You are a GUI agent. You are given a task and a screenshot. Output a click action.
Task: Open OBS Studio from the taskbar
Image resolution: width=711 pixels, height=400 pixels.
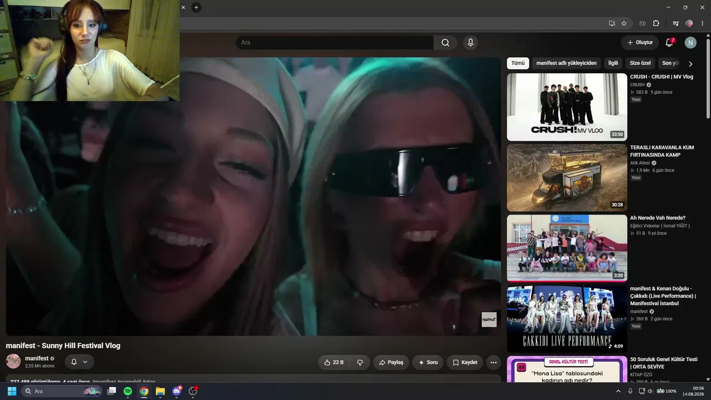coord(193,391)
